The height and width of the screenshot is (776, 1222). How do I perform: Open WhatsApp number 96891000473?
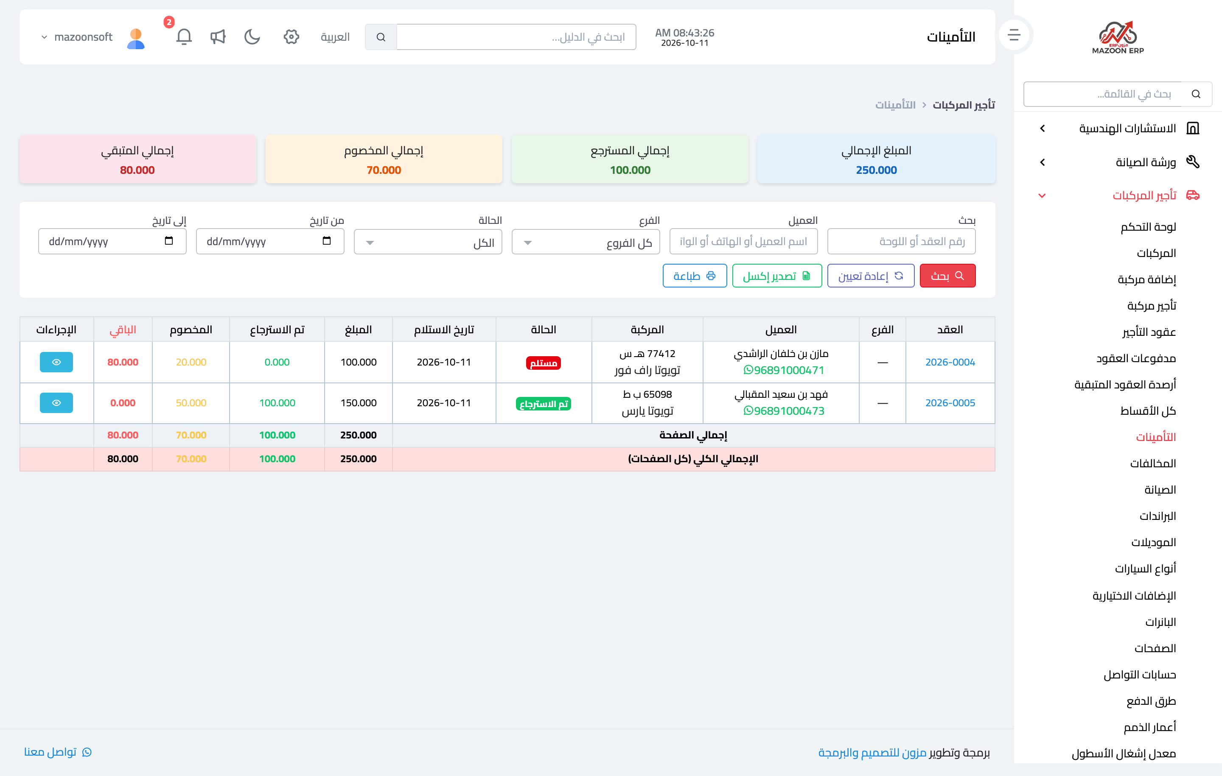pyautogui.click(x=784, y=411)
